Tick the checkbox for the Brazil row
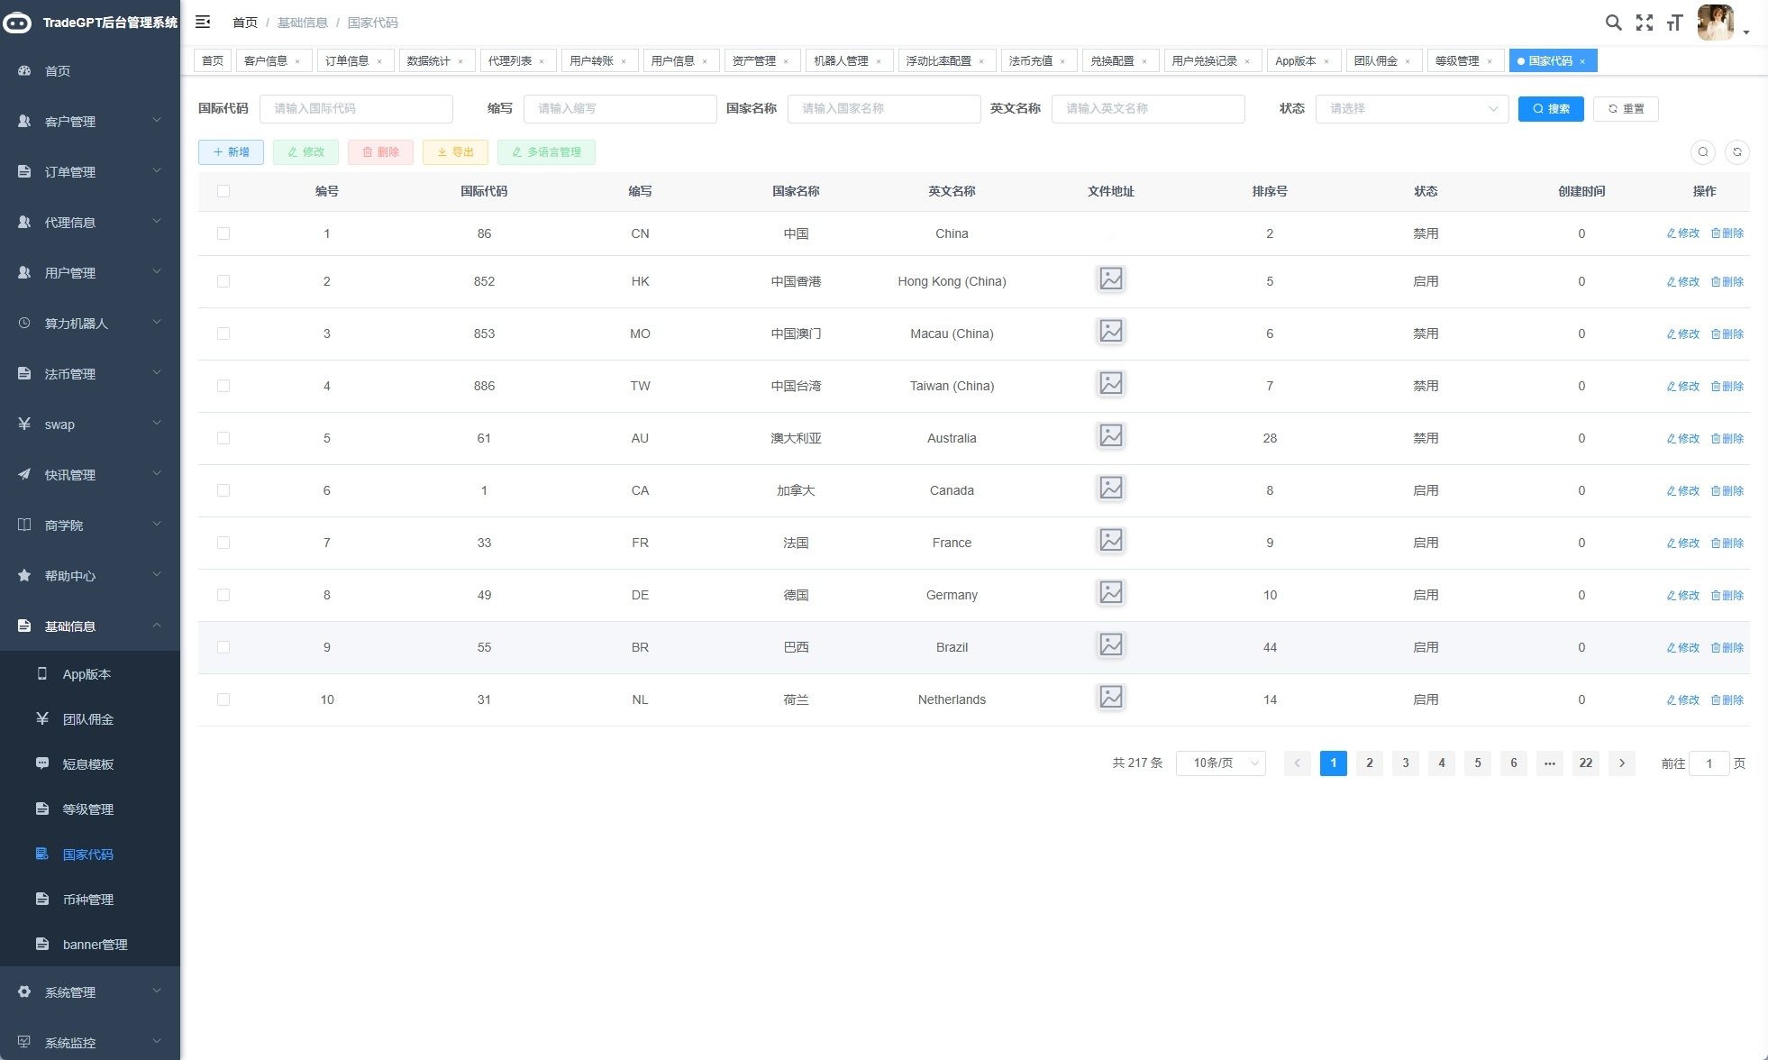This screenshot has height=1060, width=1768. coord(223,647)
